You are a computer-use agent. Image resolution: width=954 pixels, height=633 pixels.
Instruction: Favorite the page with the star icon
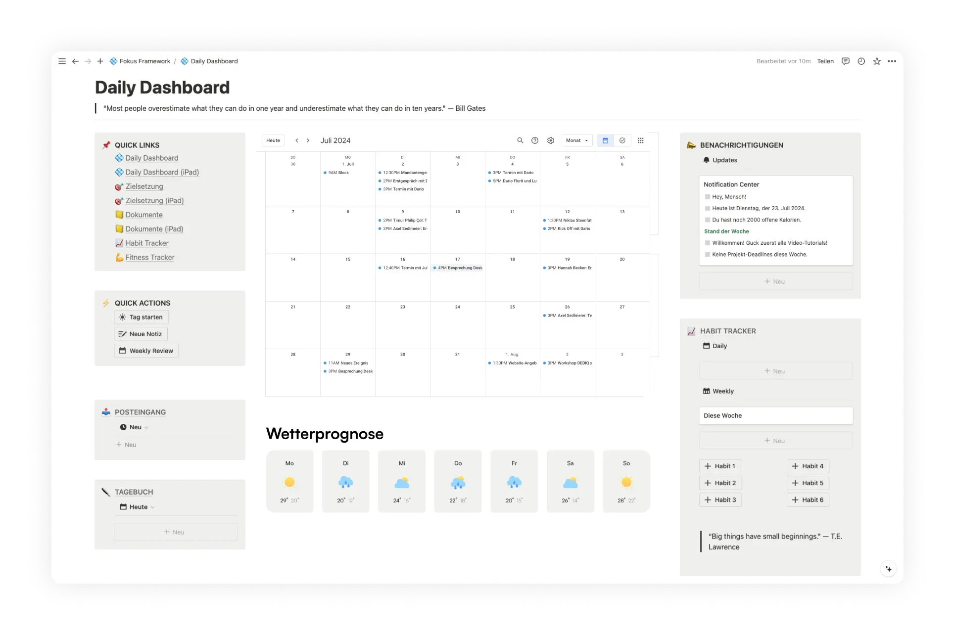click(x=877, y=61)
